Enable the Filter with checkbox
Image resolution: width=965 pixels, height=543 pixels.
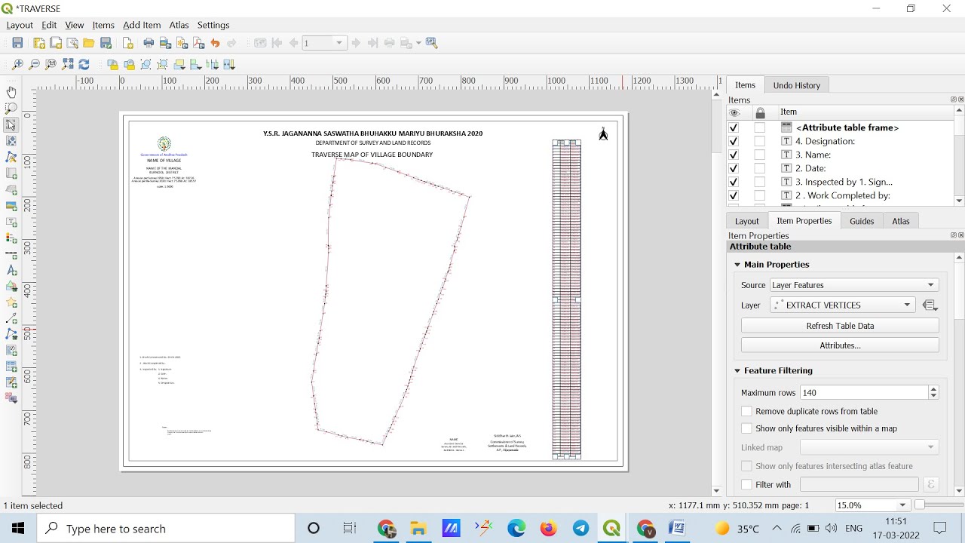pos(746,485)
